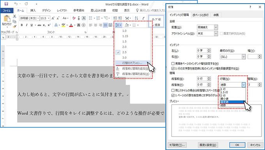Click the OK button in paragraph dialog
265x150 pixels.
[237, 145]
